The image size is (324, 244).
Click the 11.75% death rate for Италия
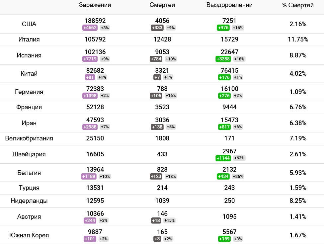(x=298, y=40)
